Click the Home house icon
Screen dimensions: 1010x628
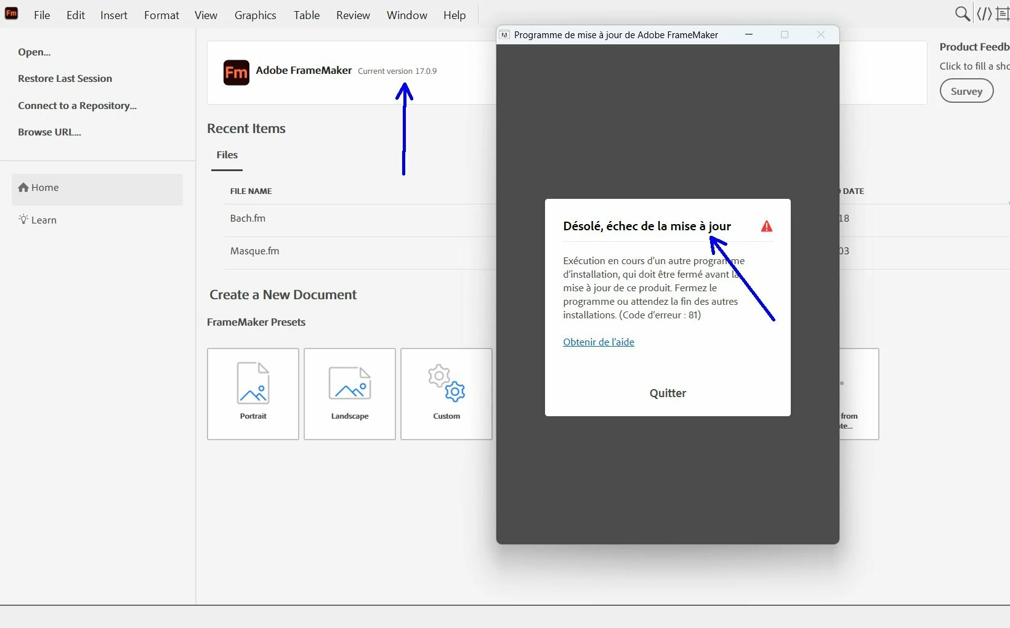pos(23,187)
